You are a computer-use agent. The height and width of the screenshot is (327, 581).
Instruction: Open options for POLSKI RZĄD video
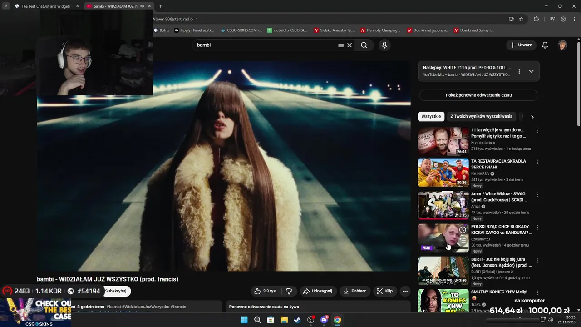537,227
